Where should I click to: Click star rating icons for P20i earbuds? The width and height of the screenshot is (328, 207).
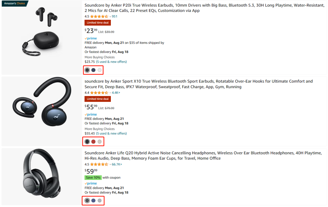point(99,16)
